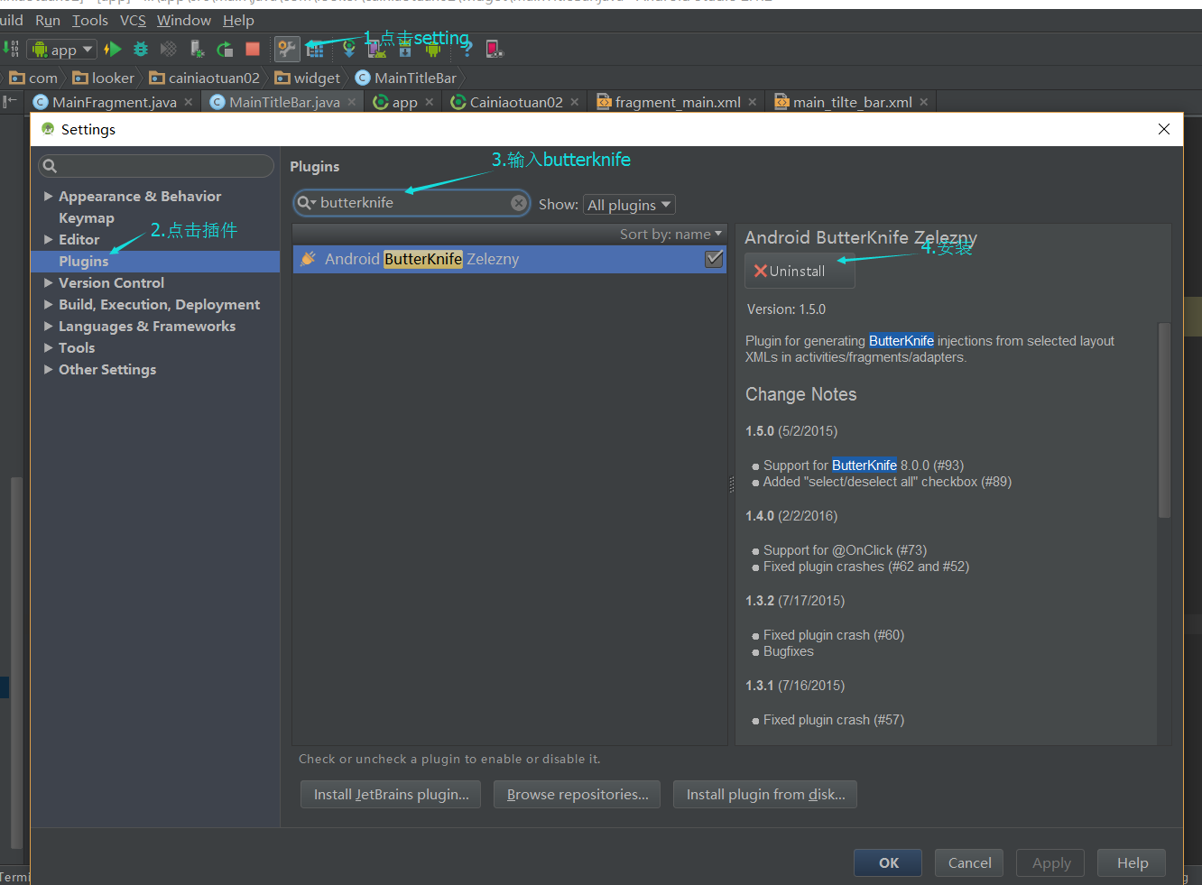Expand the Tools settings node
The height and width of the screenshot is (885, 1202).
pos(49,347)
